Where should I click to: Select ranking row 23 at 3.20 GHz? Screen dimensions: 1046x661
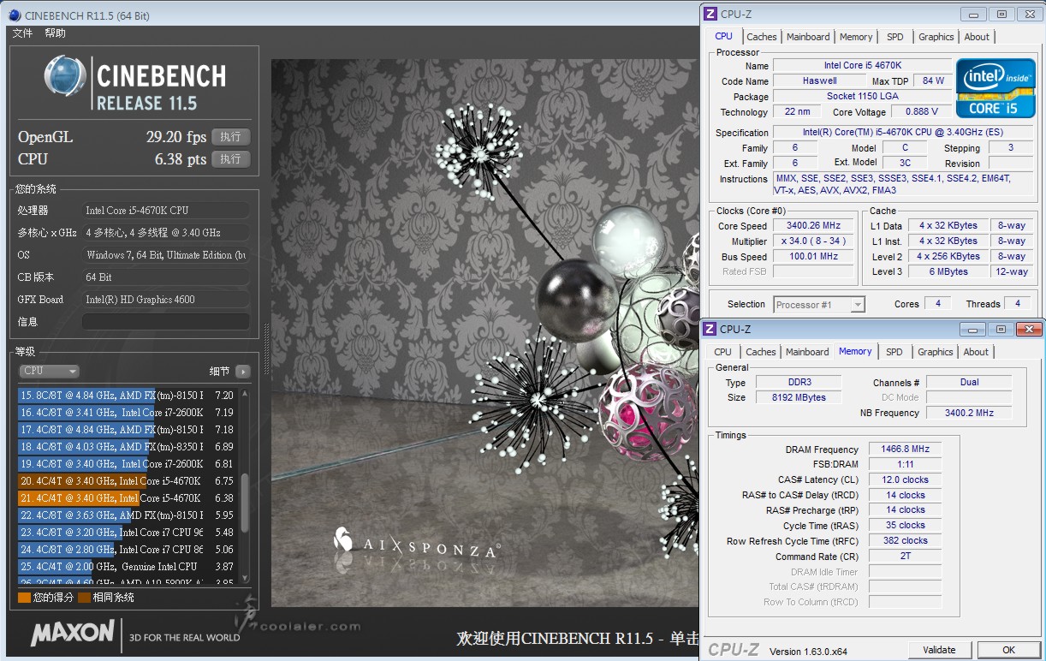point(128,533)
